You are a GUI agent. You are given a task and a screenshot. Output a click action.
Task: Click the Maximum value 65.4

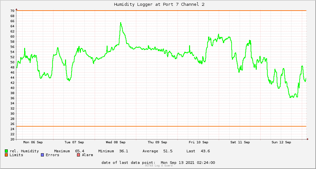tap(80, 151)
